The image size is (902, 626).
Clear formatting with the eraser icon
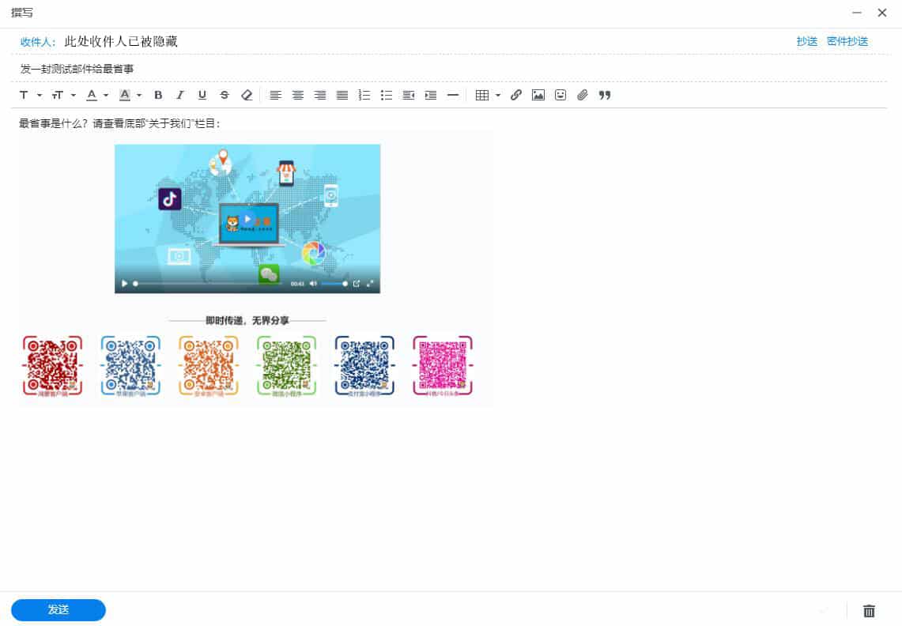247,95
